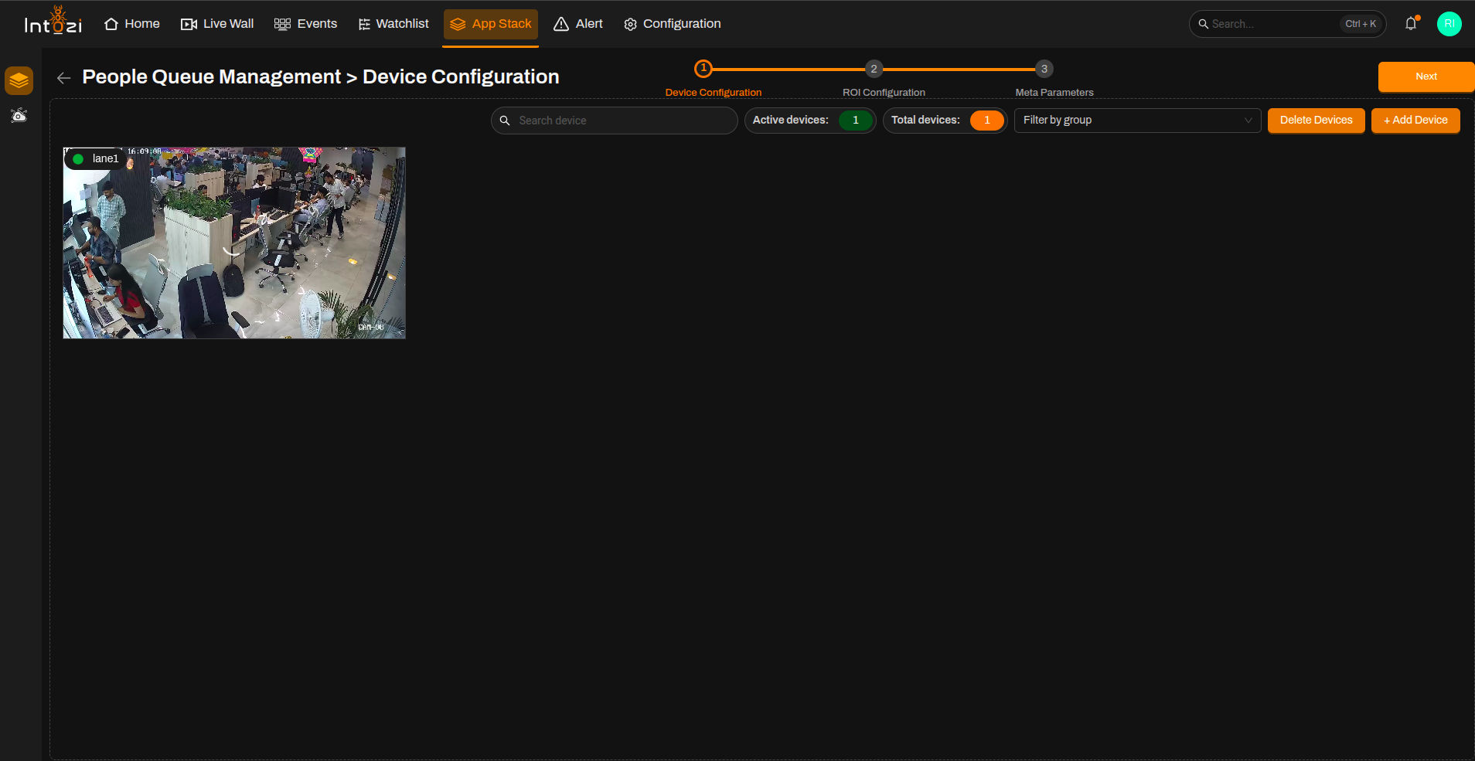
Task: Click the Intozi logo
Action: [x=53, y=22]
